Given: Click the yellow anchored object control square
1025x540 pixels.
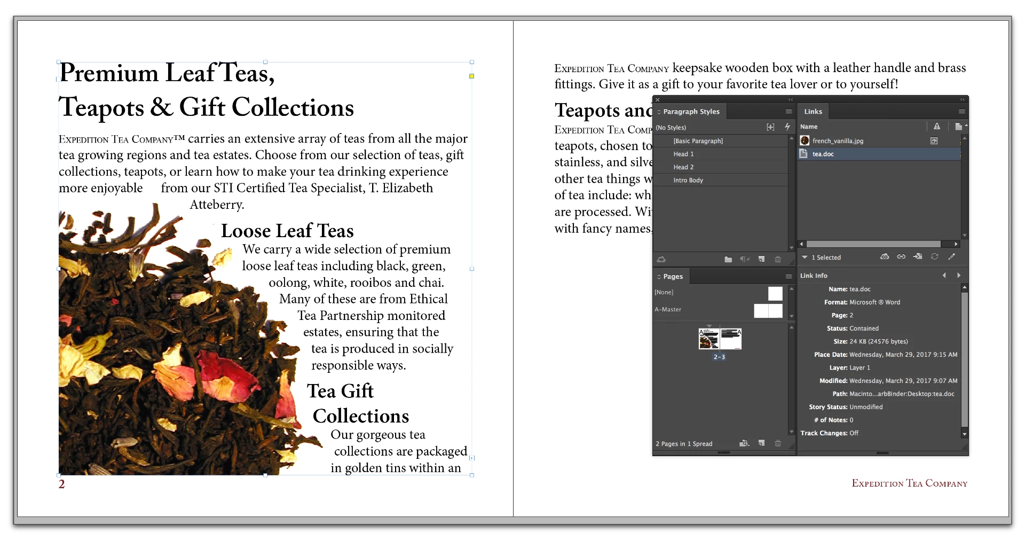Looking at the screenshot, I should click(471, 76).
